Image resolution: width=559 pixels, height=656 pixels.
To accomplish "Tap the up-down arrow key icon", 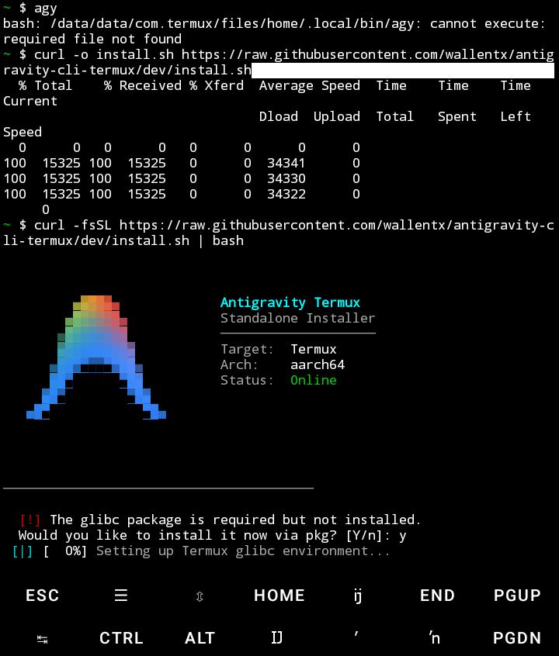I will coord(200,596).
